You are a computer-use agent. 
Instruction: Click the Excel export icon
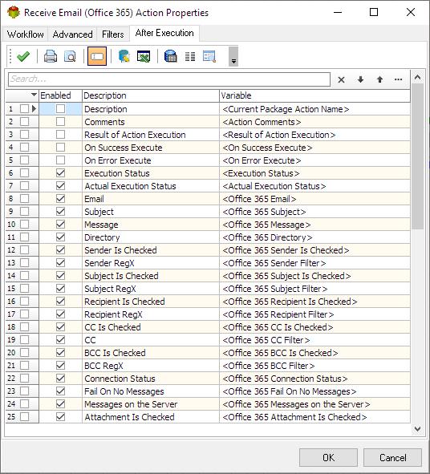144,56
